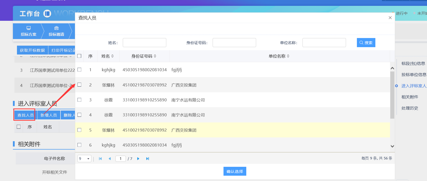Open the 相关附件 side navigation item
The image size is (427, 181).
click(410, 97)
